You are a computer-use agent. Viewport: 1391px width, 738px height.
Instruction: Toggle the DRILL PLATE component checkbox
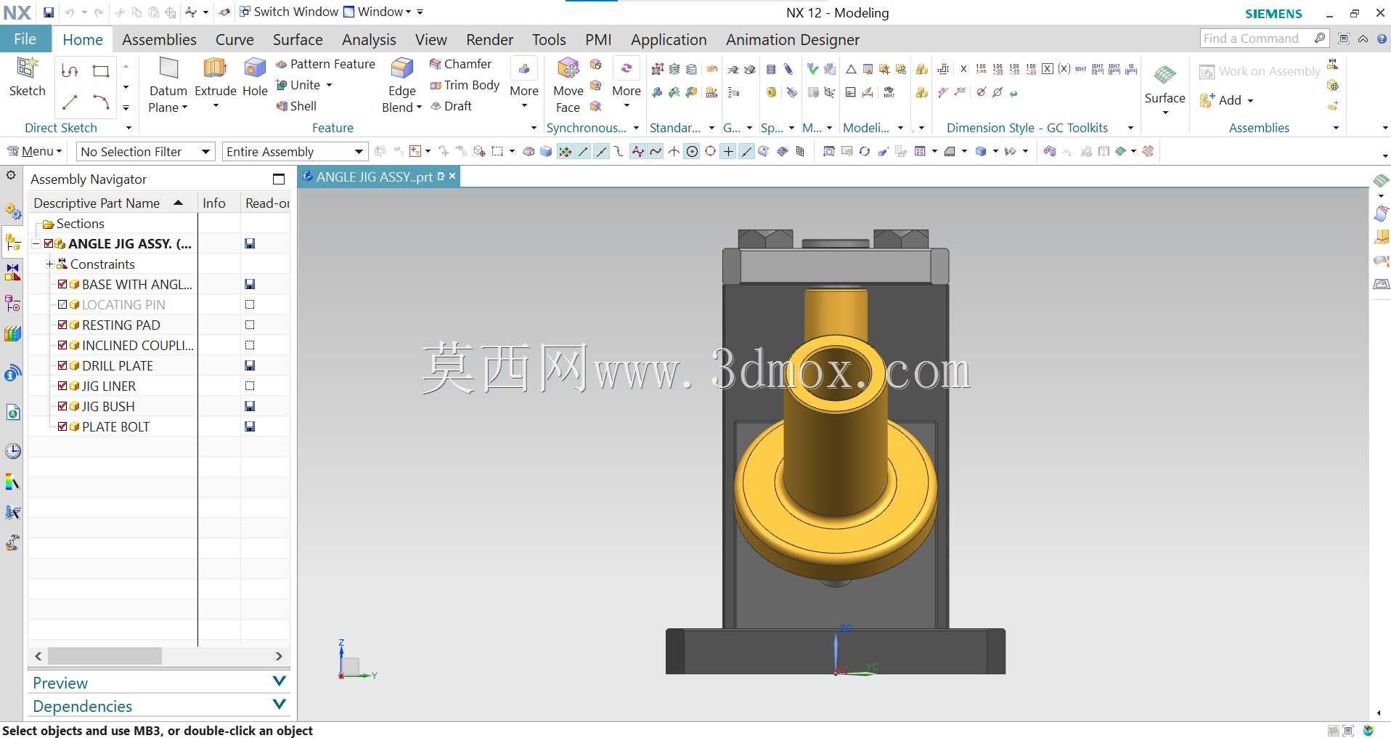point(62,365)
